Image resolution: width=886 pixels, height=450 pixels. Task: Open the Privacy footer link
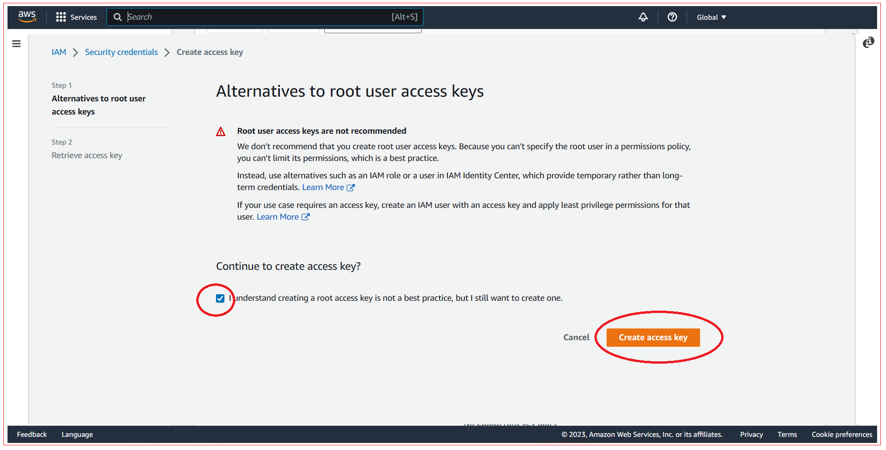tap(751, 435)
